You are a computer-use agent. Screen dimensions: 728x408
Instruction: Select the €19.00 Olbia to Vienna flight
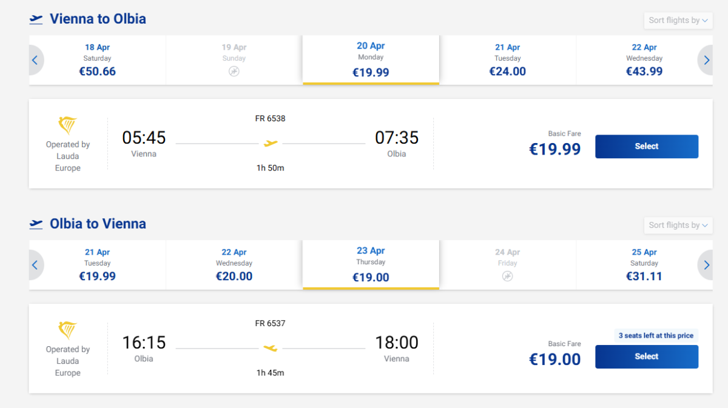(646, 356)
